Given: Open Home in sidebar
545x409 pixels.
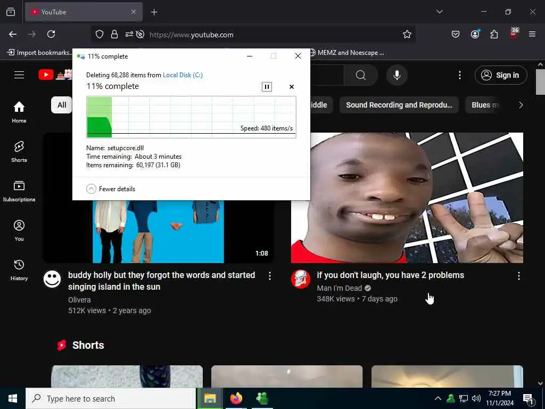Looking at the screenshot, I should (x=19, y=112).
